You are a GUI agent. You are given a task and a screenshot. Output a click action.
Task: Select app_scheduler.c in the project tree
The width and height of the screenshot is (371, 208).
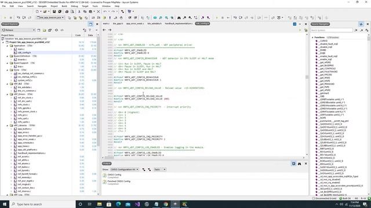[26, 143]
